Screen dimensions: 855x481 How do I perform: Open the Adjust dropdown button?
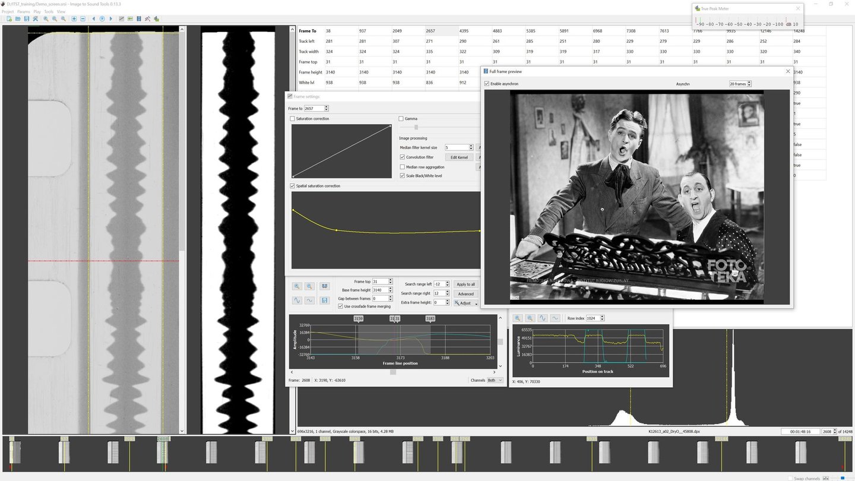[x=466, y=303]
